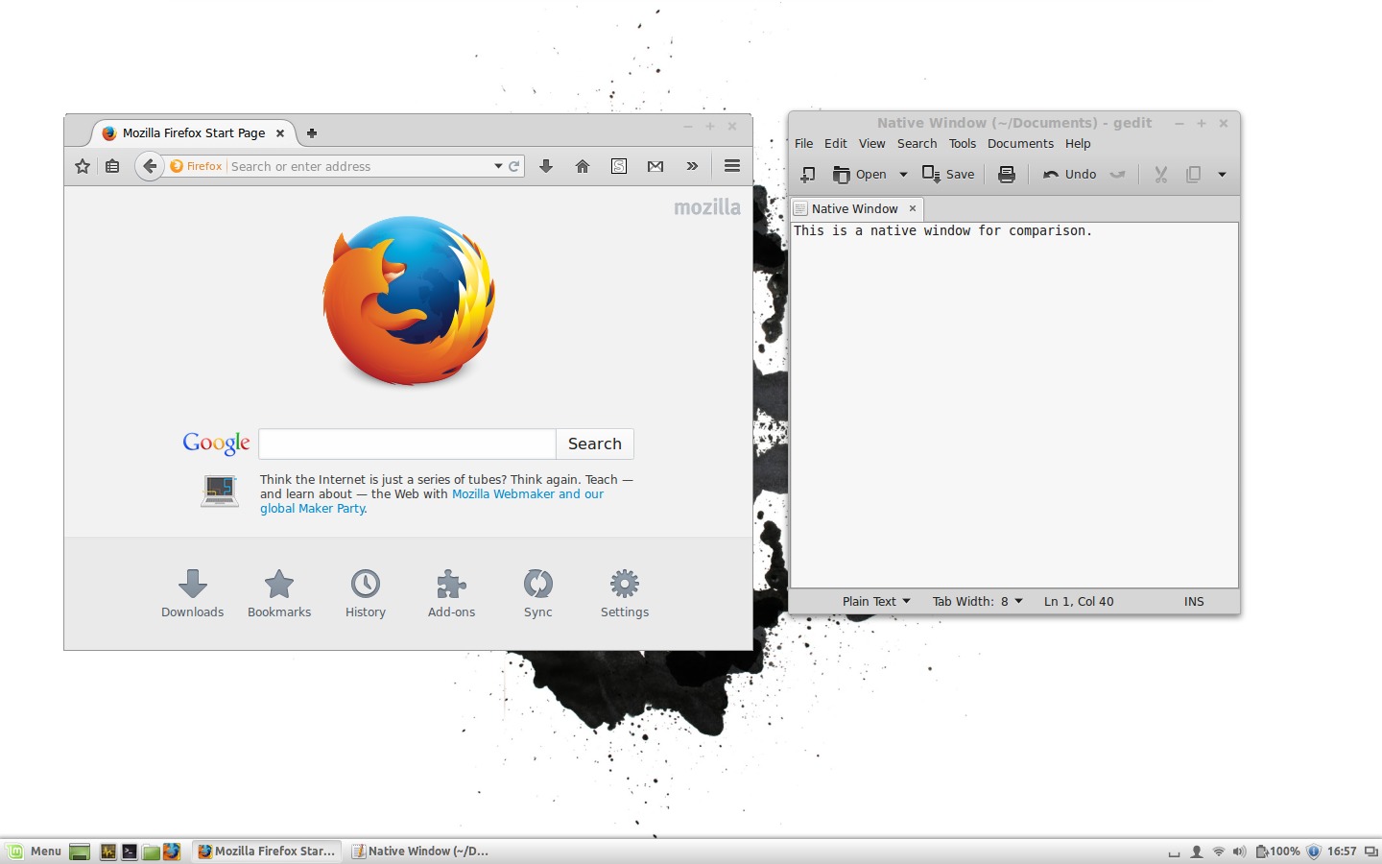This screenshot has width=1382, height=864.
Task: Show the desktop from the panel
Action: pos(80,852)
